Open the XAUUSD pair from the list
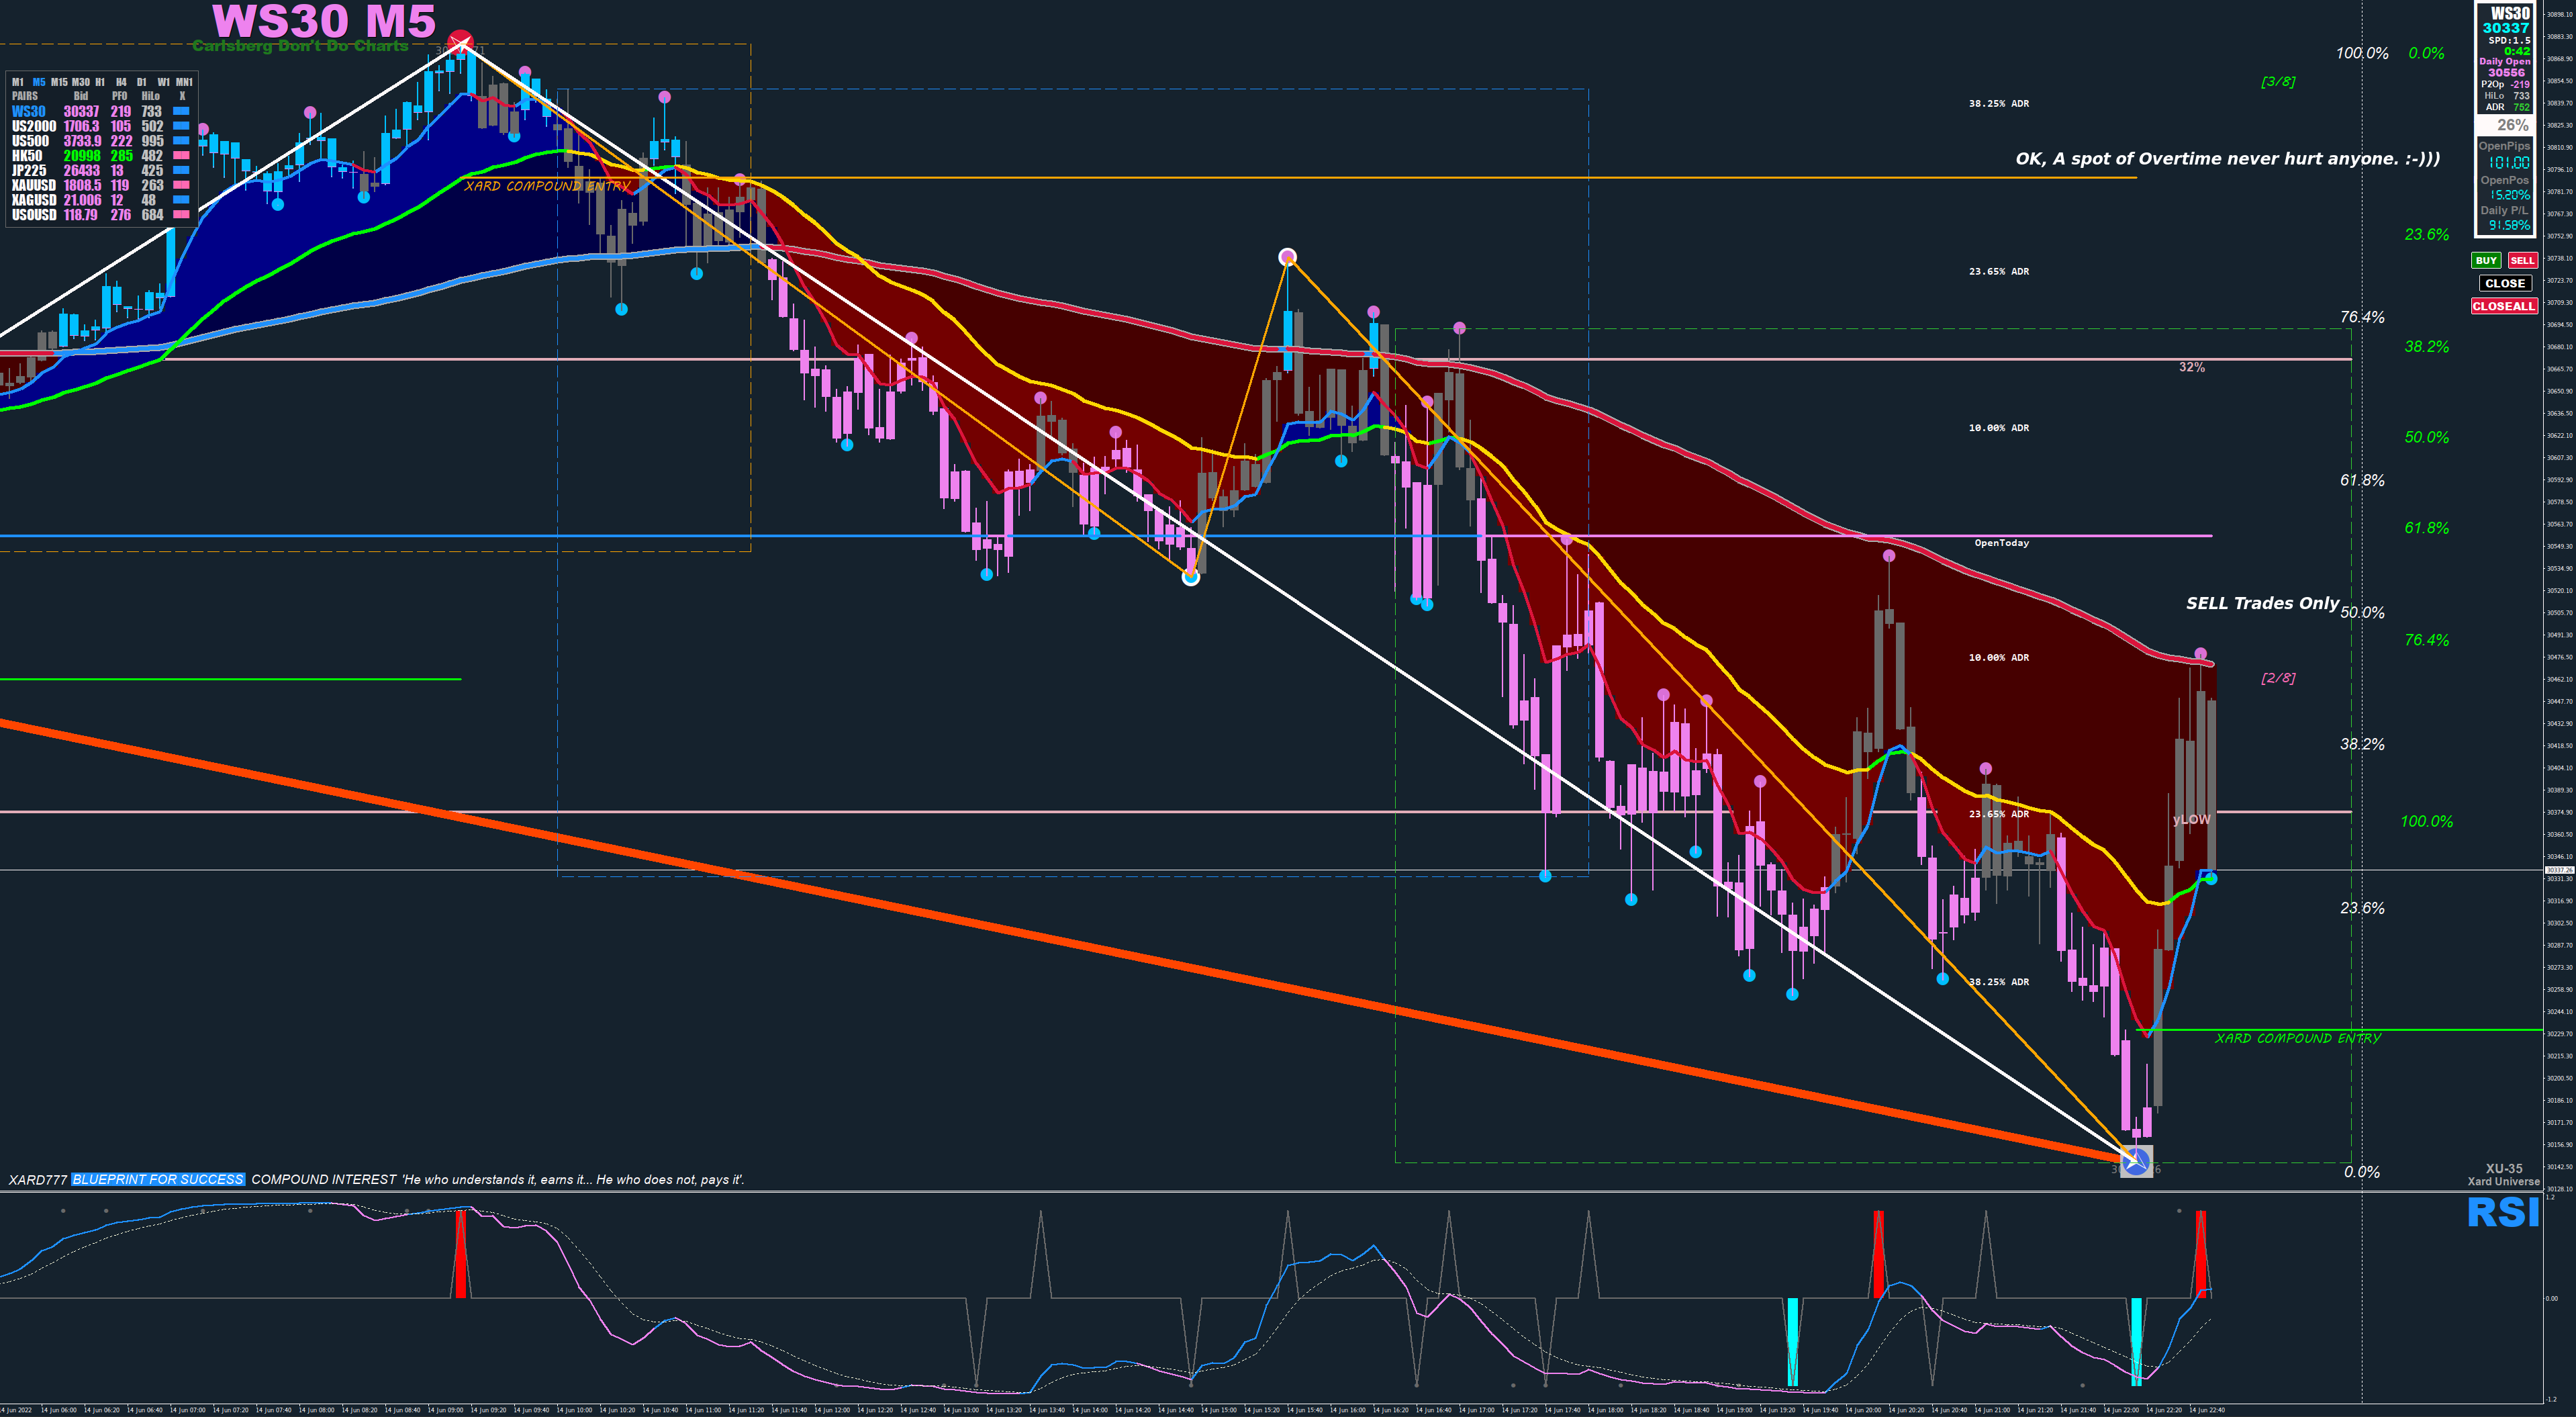2576x1417 pixels. pyautogui.click(x=34, y=185)
